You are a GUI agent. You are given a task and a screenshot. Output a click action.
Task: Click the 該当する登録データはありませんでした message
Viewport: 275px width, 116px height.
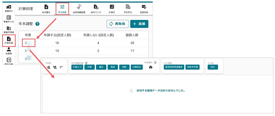(161, 91)
